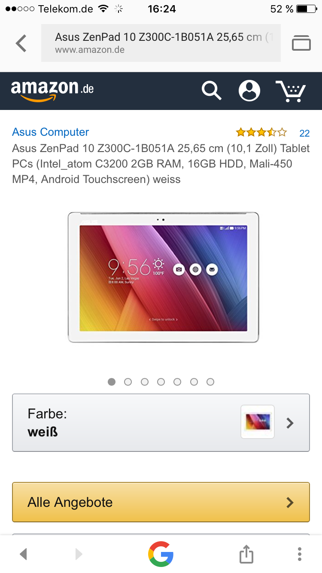Tap the white color variant thumbnail
This screenshot has width=322, height=573.
(258, 422)
